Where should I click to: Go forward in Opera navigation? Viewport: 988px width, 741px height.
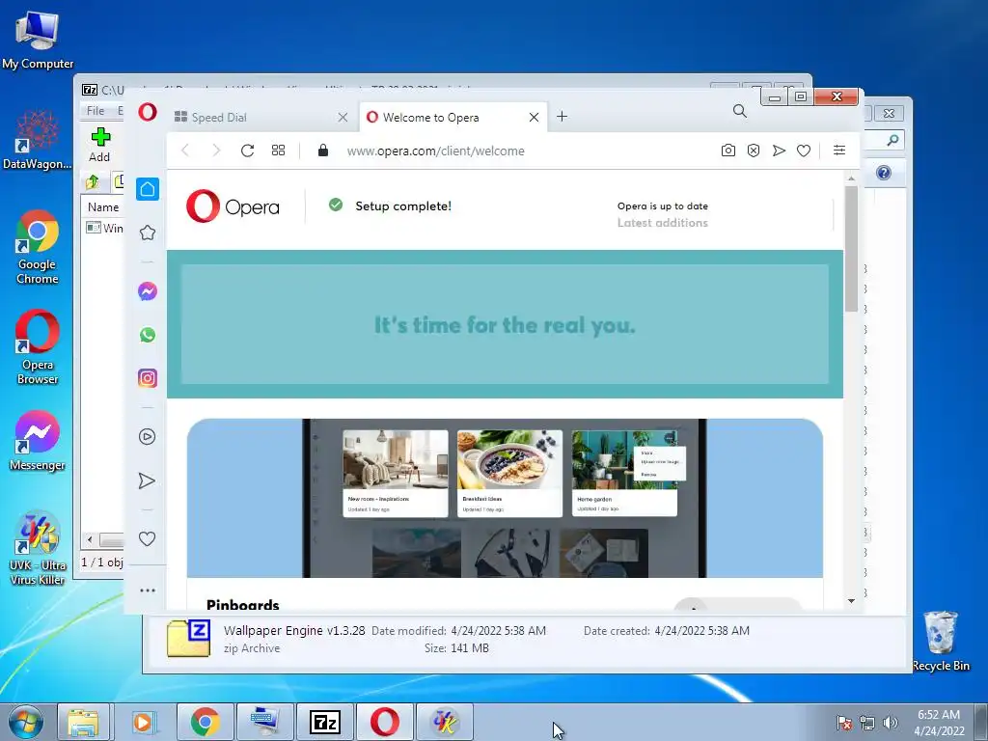[x=216, y=151]
